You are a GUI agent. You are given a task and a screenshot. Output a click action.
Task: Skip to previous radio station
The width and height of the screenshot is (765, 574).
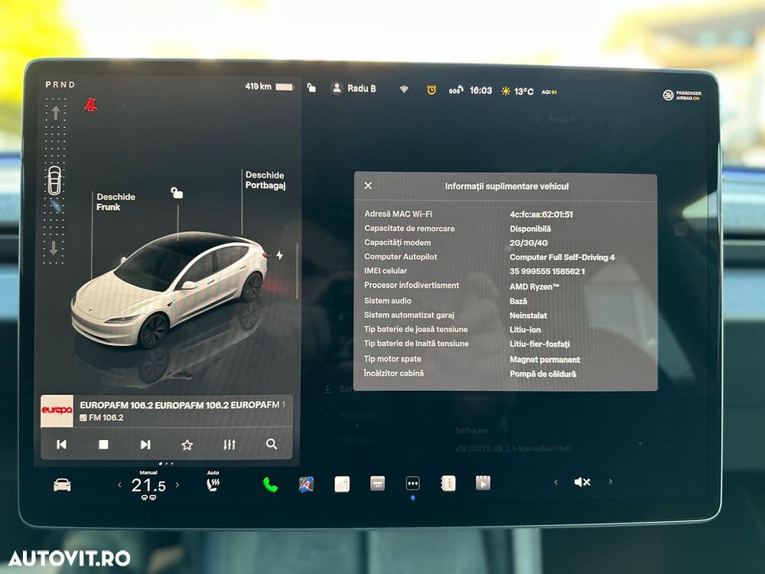point(61,444)
